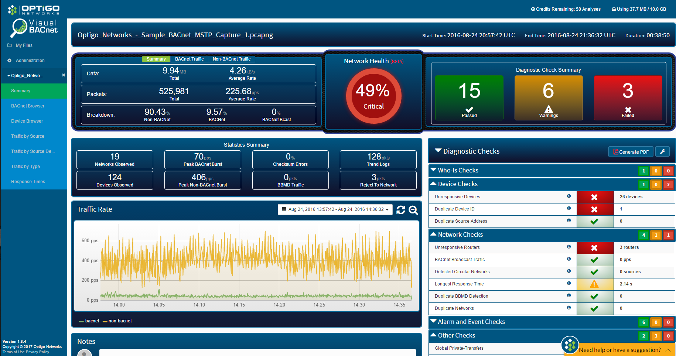Image resolution: width=676 pixels, height=356 pixels.
Task: Info icon for Duplicate BBMD Detection
Action: coord(569,295)
